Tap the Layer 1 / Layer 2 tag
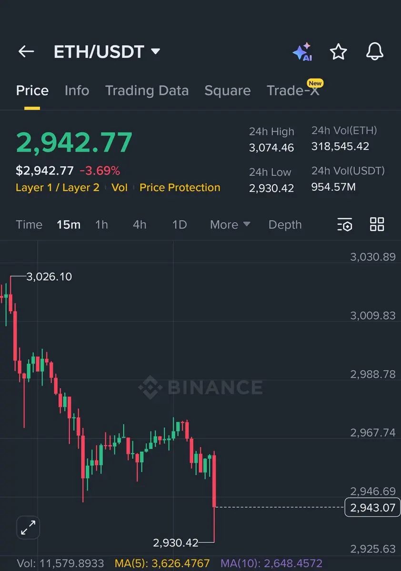The image size is (401, 571). tap(58, 187)
